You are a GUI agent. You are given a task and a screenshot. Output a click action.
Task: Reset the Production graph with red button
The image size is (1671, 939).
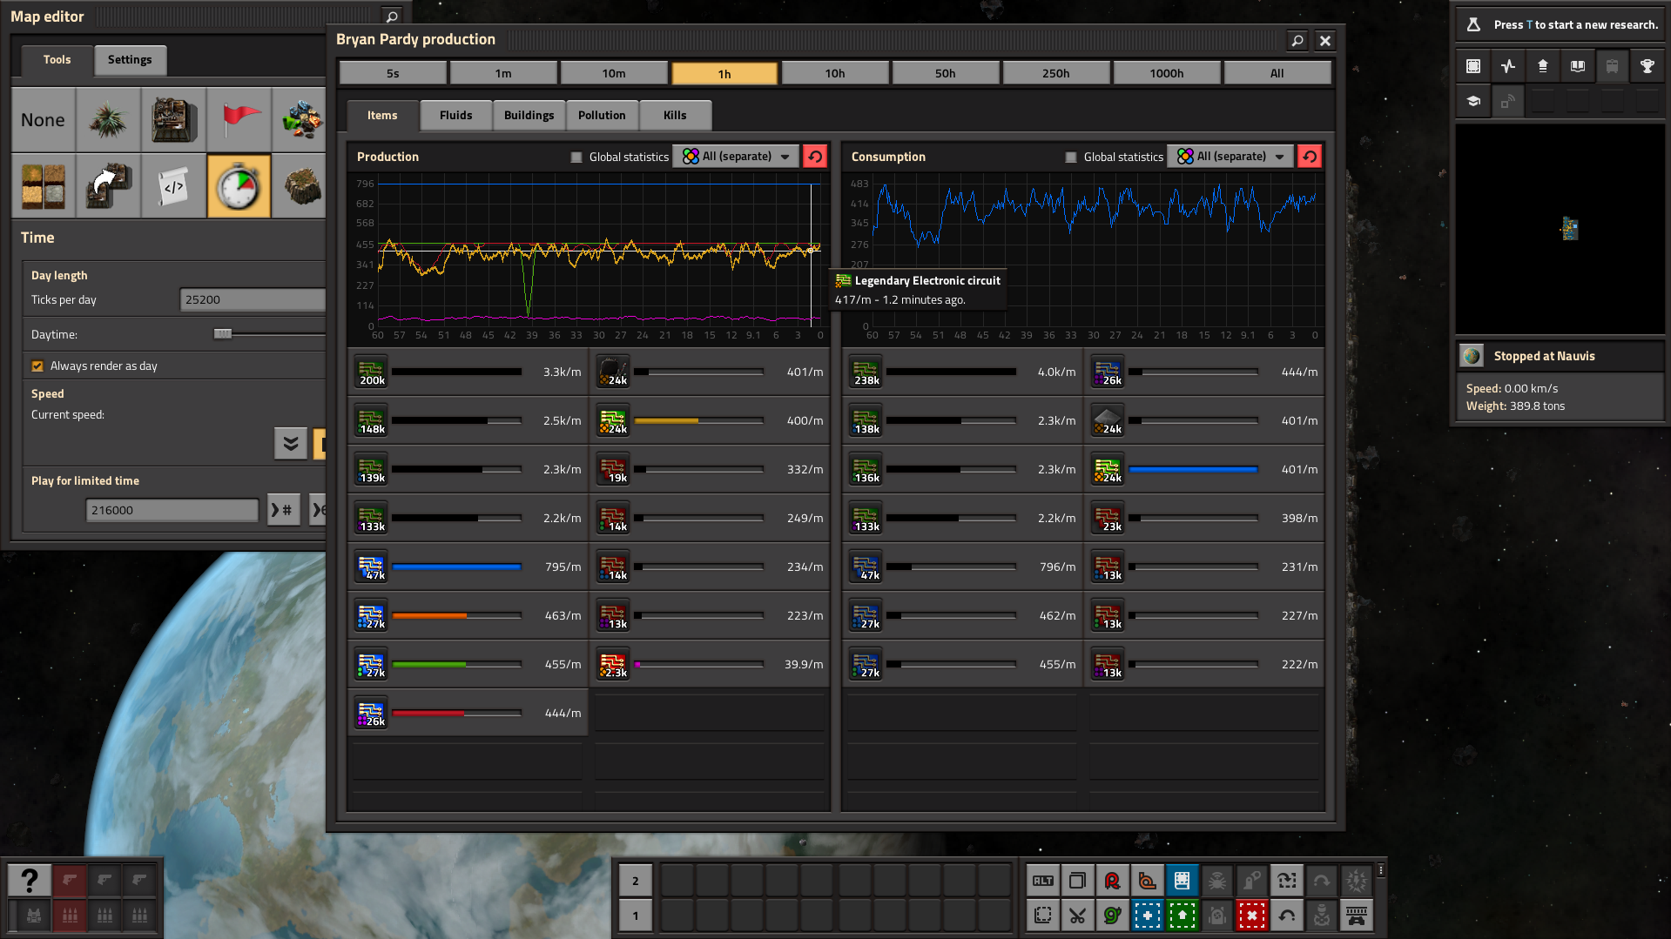(x=815, y=157)
